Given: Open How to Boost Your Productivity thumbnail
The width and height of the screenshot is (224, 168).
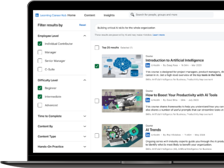Looking at the screenshot, I should (122, 101).
